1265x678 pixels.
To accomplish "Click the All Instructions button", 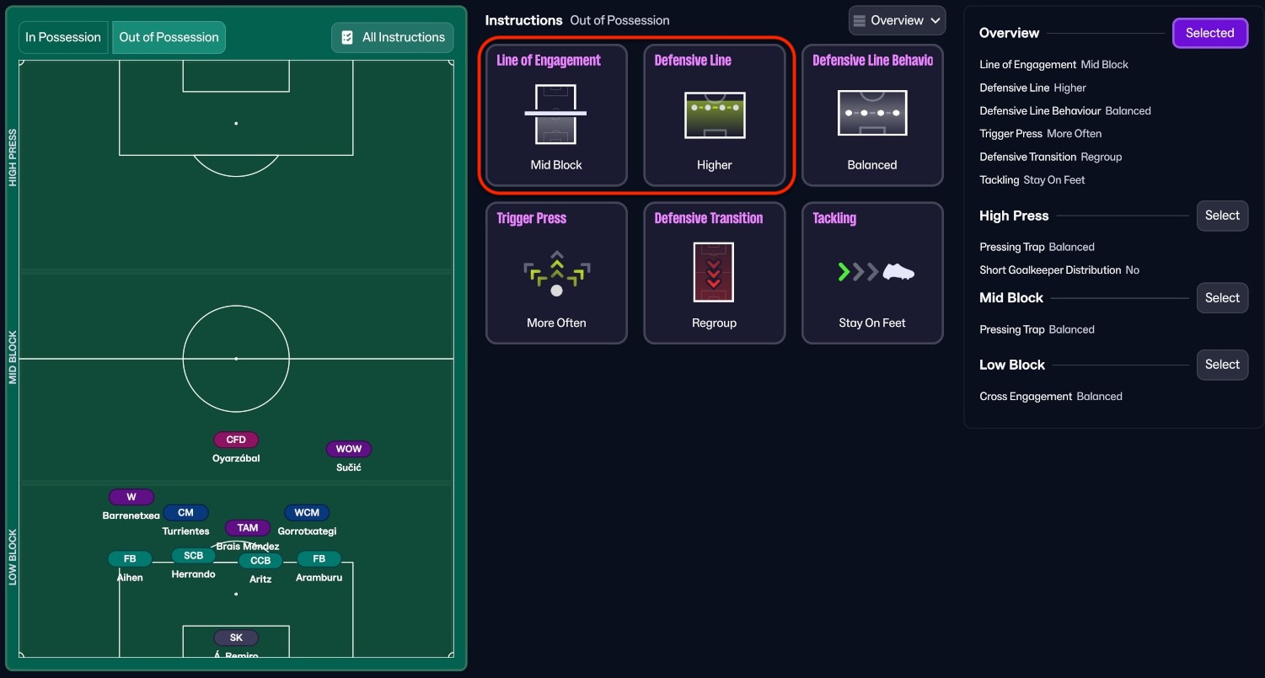I will [x=393, y=37].
